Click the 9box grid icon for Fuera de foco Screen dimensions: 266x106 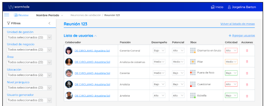point(193,73)
